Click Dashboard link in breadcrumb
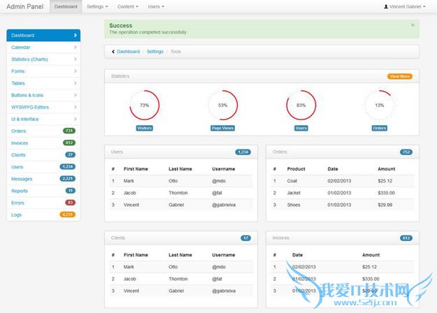This screenshot has width=437, height=313. click(x=128, y=52)
